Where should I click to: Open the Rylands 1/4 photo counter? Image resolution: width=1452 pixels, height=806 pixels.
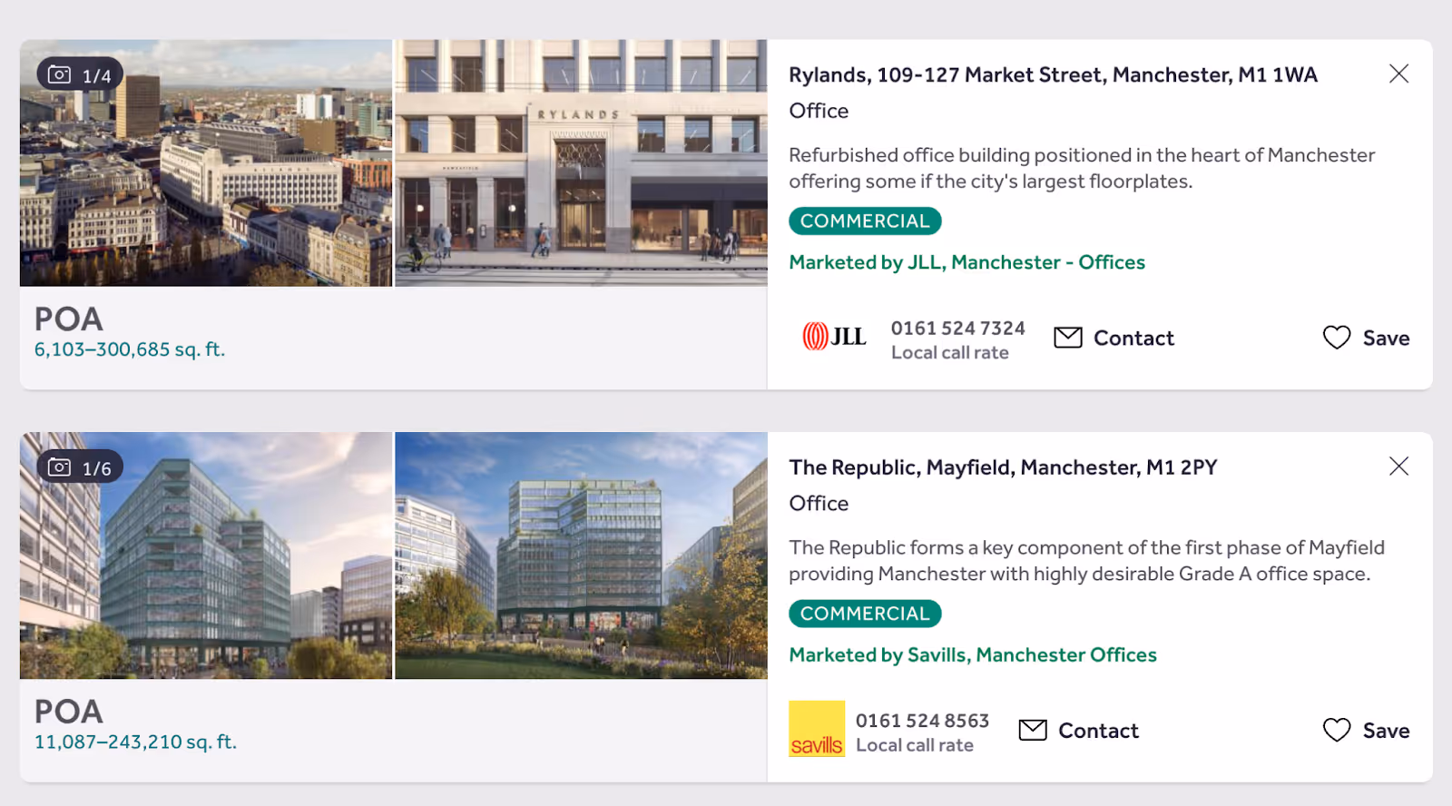[80, 75]
